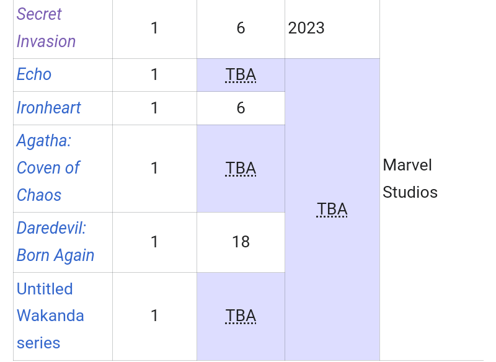This screenshot has width=496, height=362.
Task: Open the Ironheart link
Action: coord(49,108)
